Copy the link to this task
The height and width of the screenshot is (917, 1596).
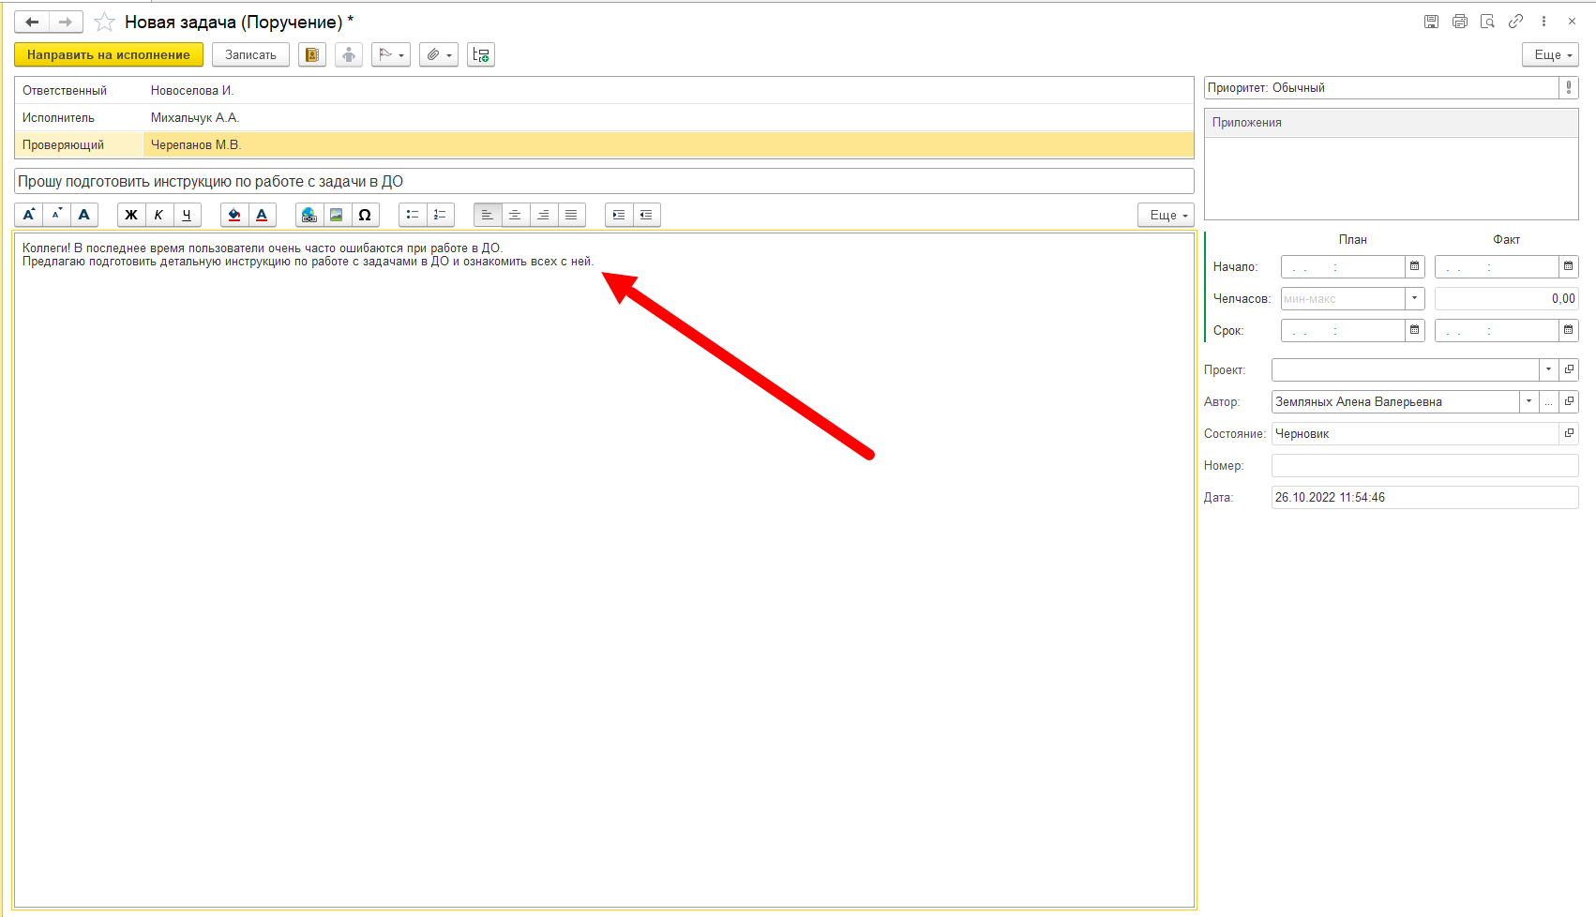[1515, 22]
